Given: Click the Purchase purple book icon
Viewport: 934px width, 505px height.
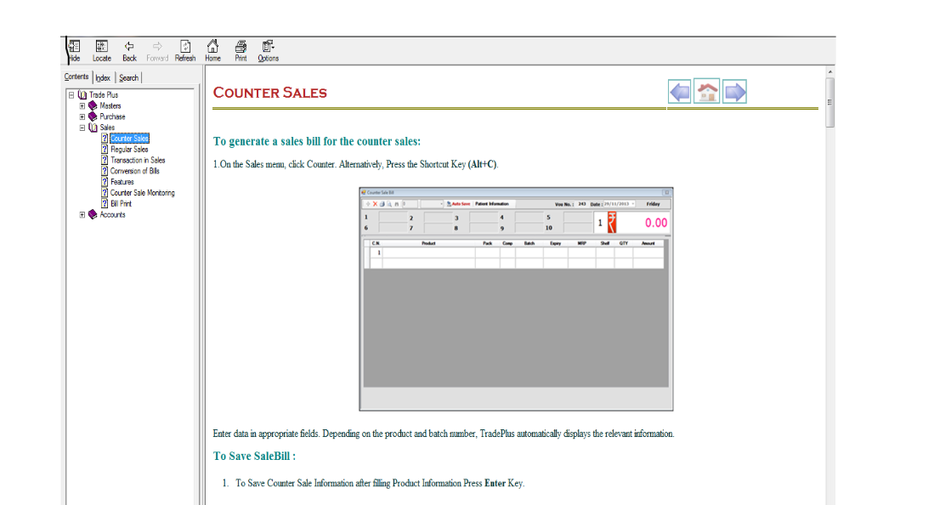Looking at the screenshot, I should pos(93,116).
